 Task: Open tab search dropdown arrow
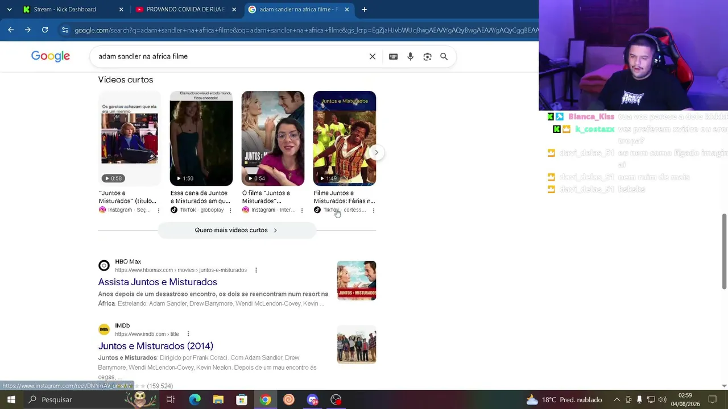coord(9,10)
